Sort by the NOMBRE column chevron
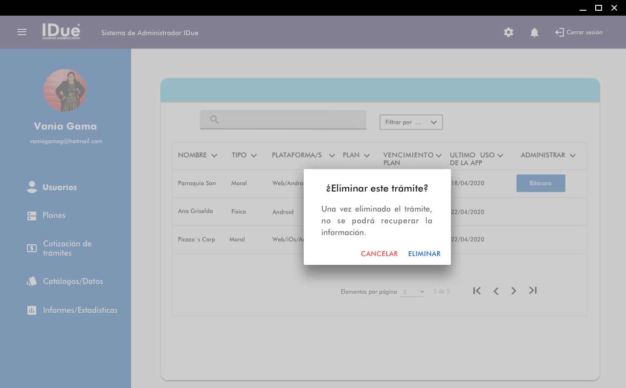Screen dimensions: 626x388 click(214, 155)
